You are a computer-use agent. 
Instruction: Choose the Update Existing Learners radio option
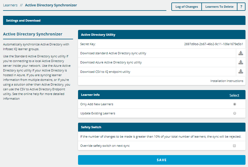235,113
